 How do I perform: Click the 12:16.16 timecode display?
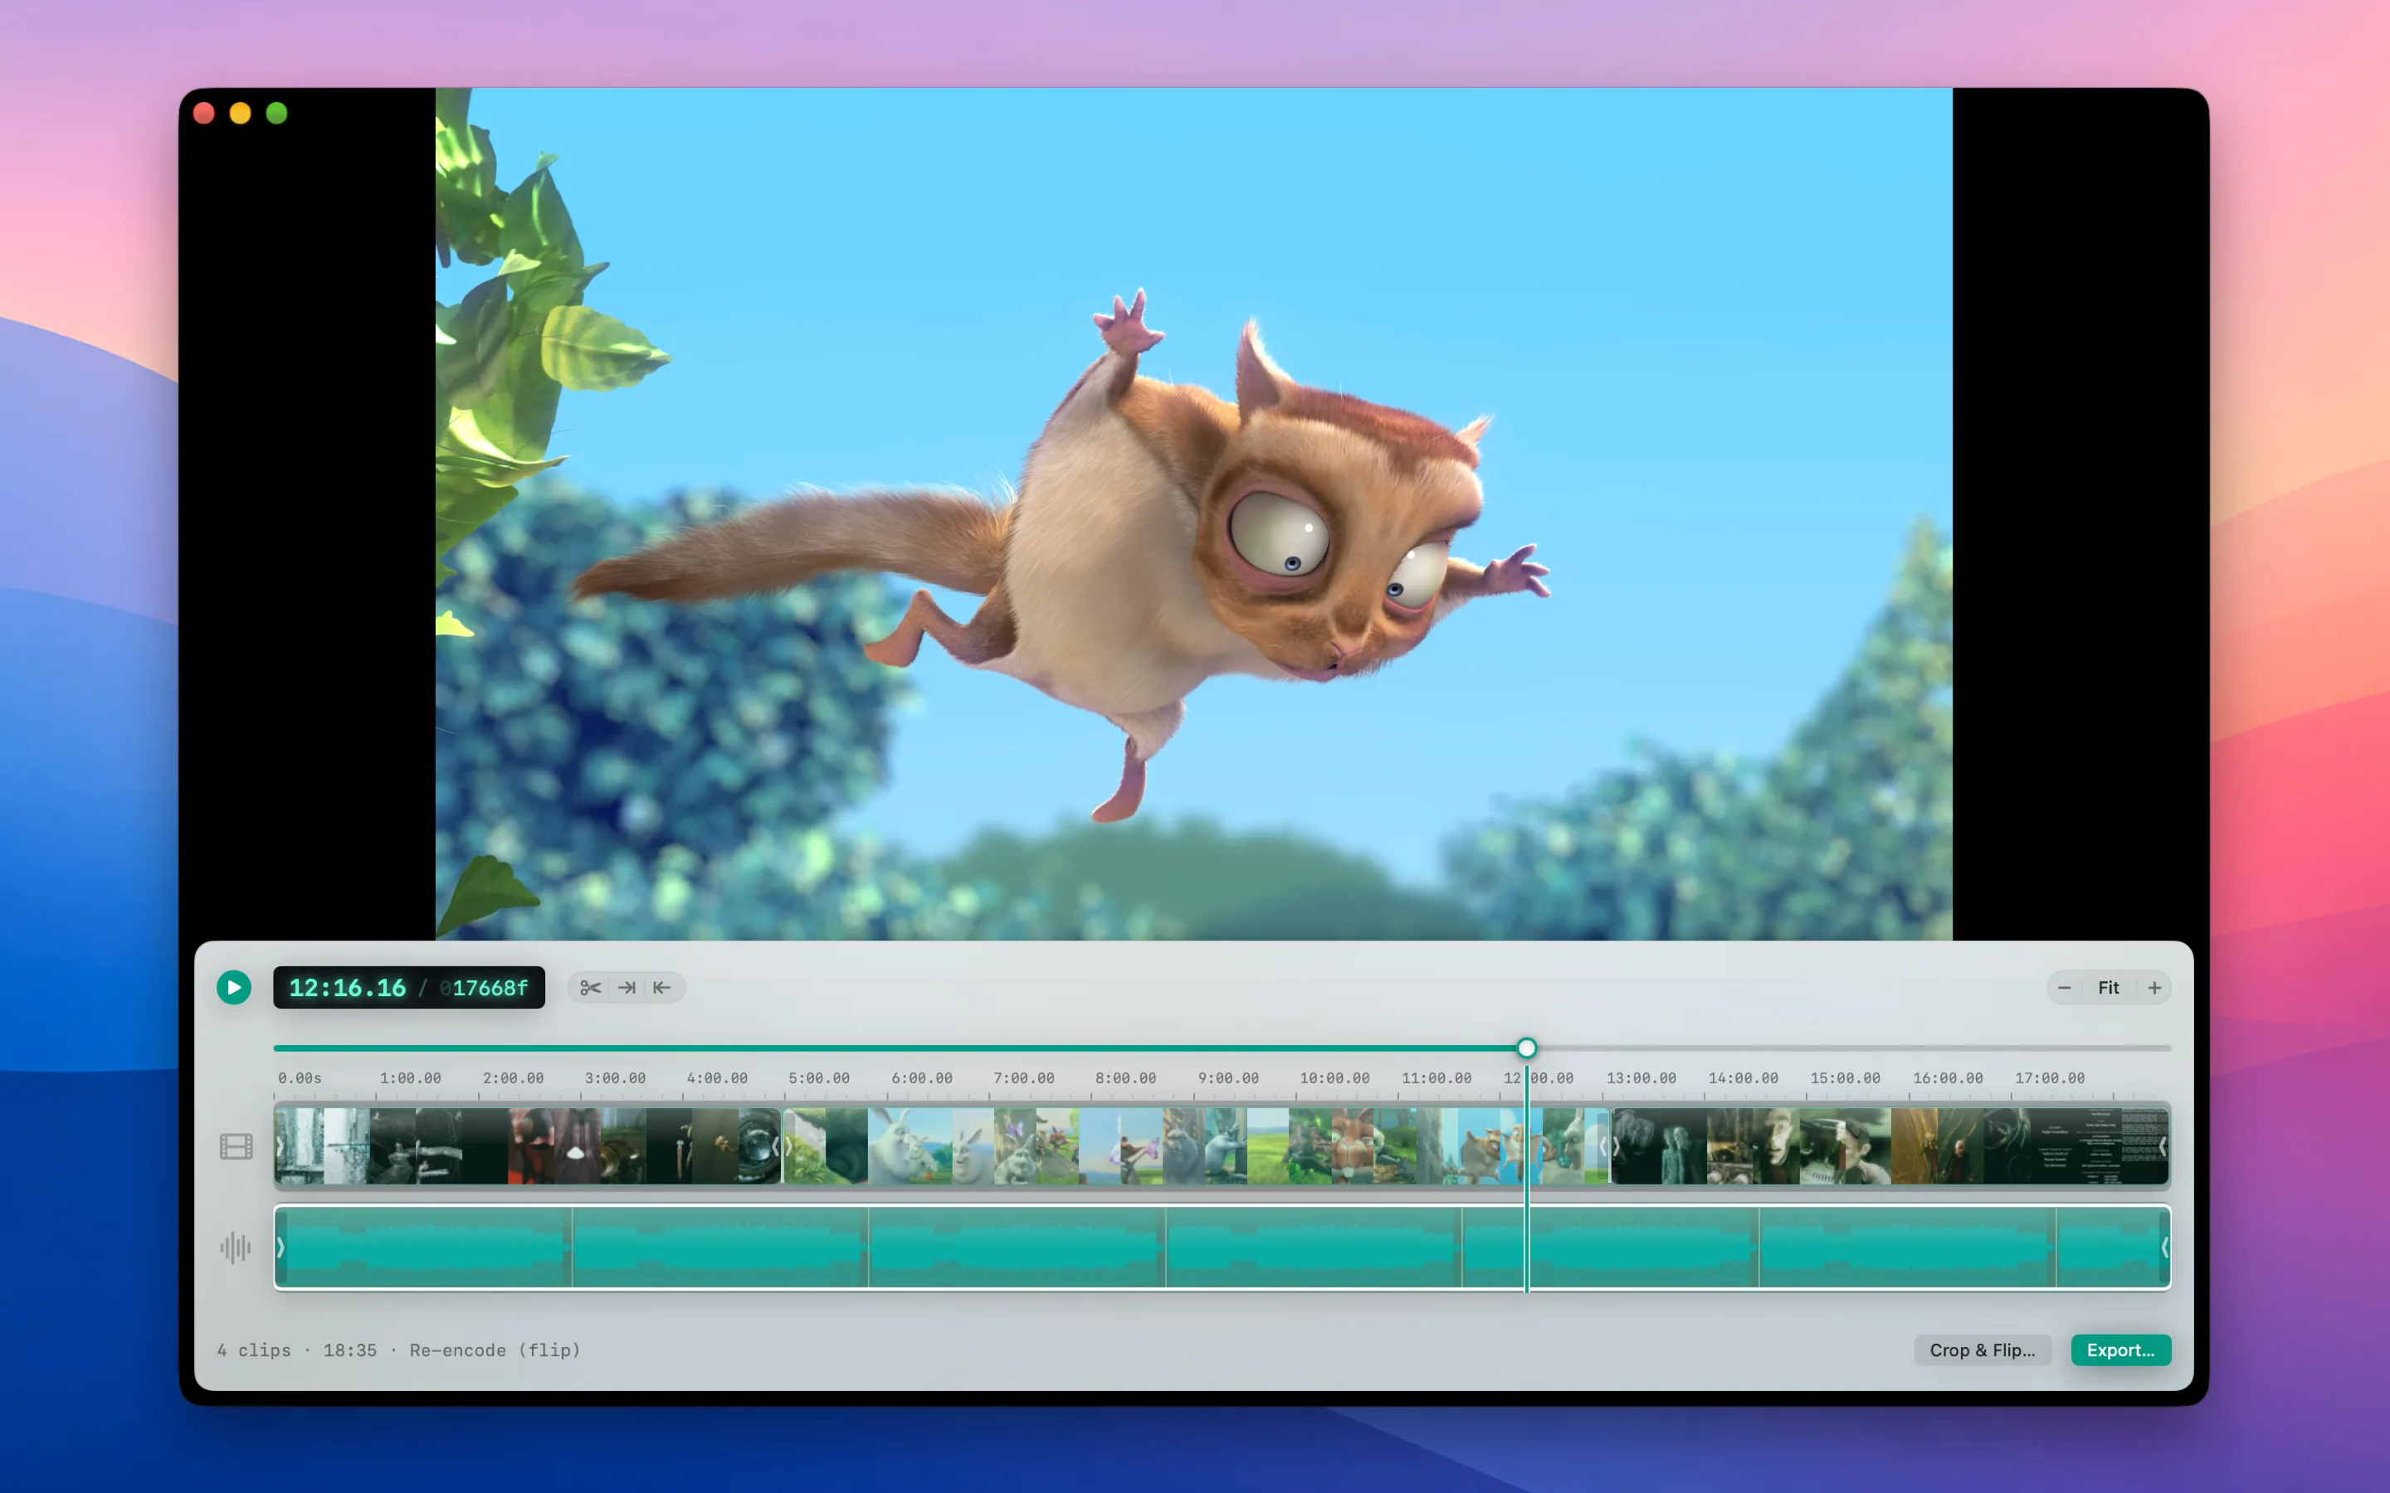[x=347, y=987]
